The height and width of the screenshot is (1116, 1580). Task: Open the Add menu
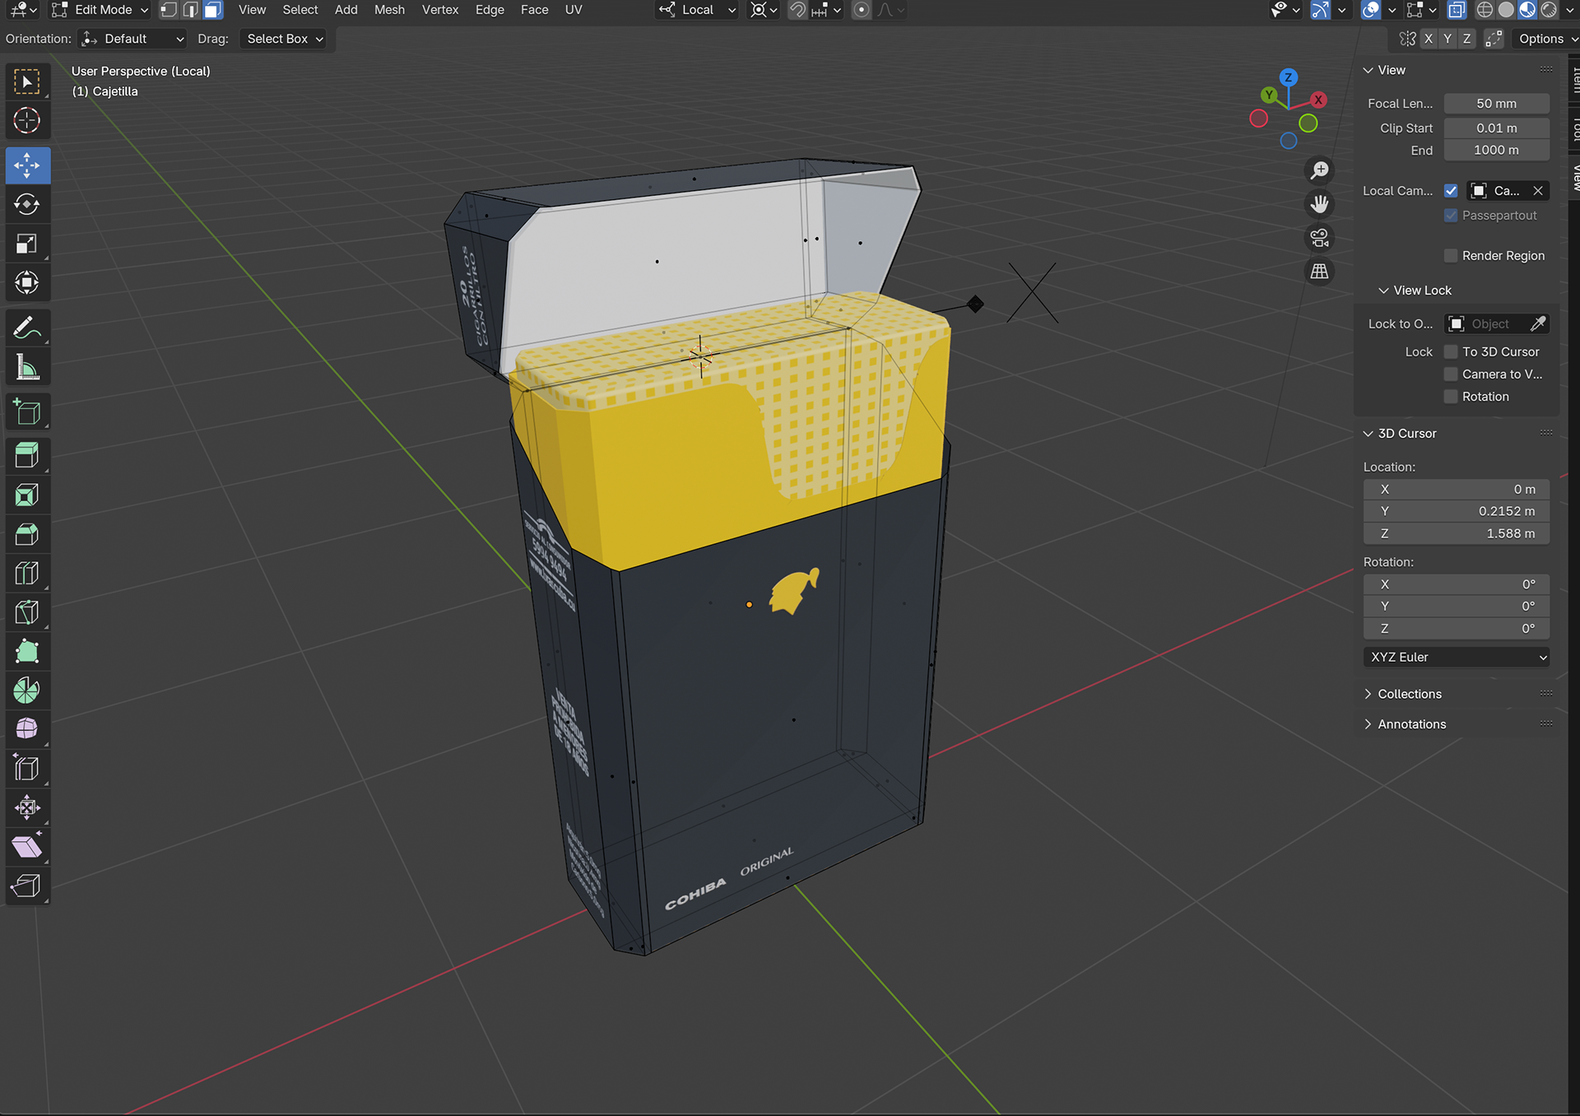[346, 10]
